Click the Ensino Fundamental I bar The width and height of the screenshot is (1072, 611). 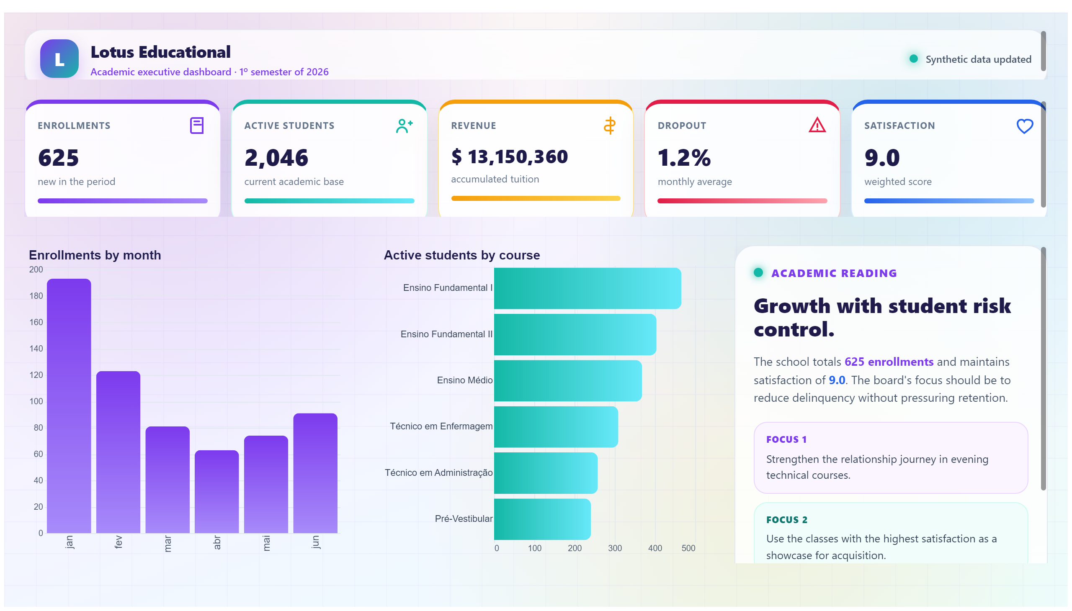tap(588, 288)
